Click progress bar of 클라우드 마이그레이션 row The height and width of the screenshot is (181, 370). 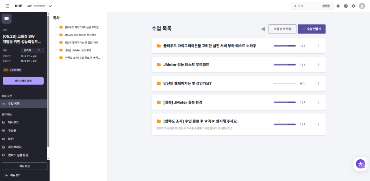point(285,46)
